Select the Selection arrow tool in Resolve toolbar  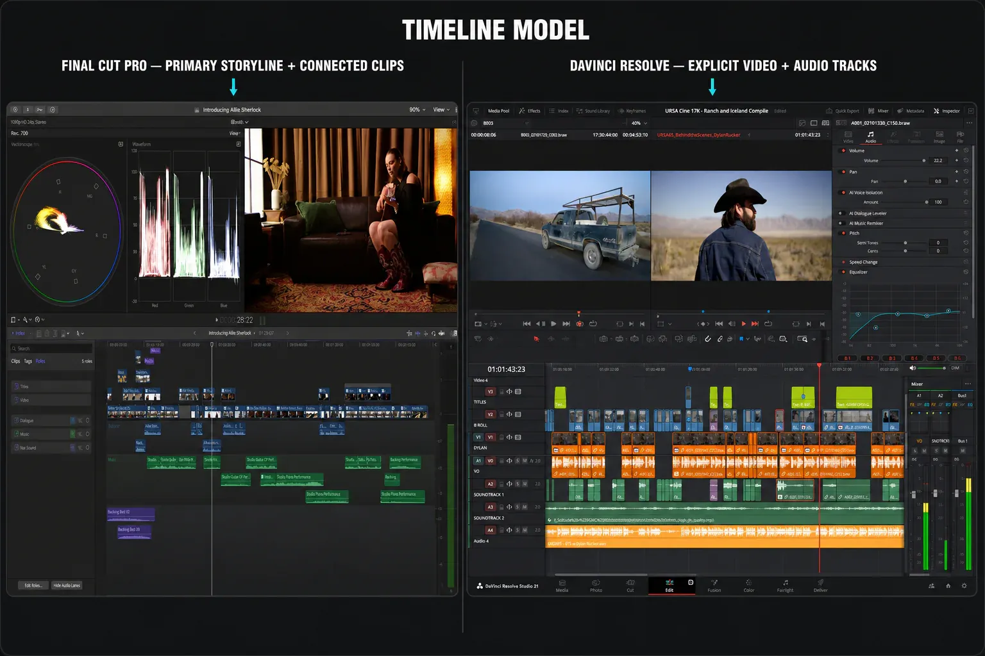(x=537, y=339)
